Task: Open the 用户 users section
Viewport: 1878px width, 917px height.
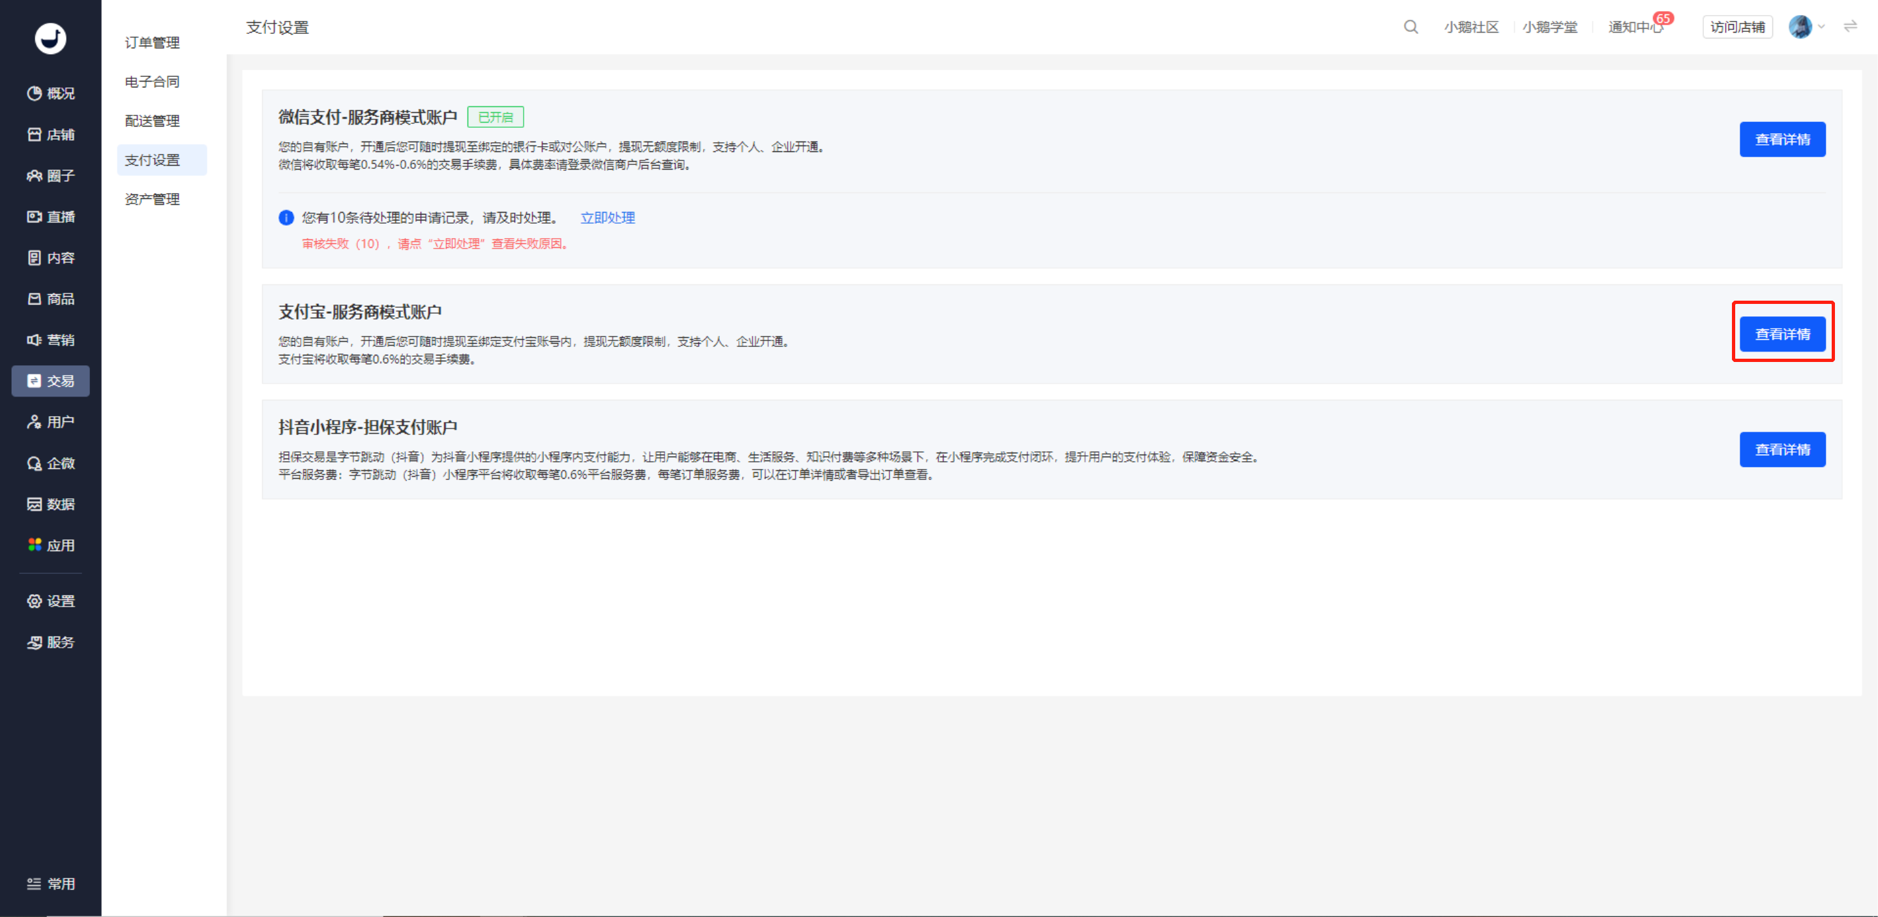Action: pyautogui.click(x=50, y=422)
